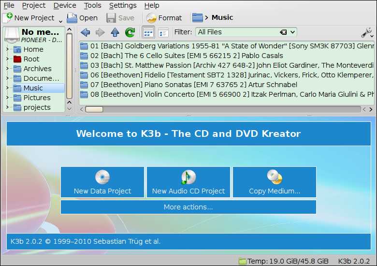Click the horizontal scrollbar far left arrow
This screenshot has width=377, height=266.
pyautogui.click(x=82, y=109)
